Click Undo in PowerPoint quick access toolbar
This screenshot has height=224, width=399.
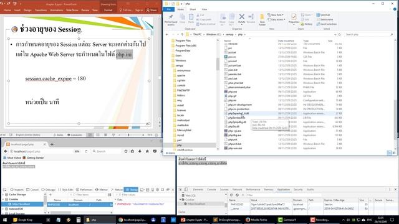pyautogui.click(x=2, y=4)
